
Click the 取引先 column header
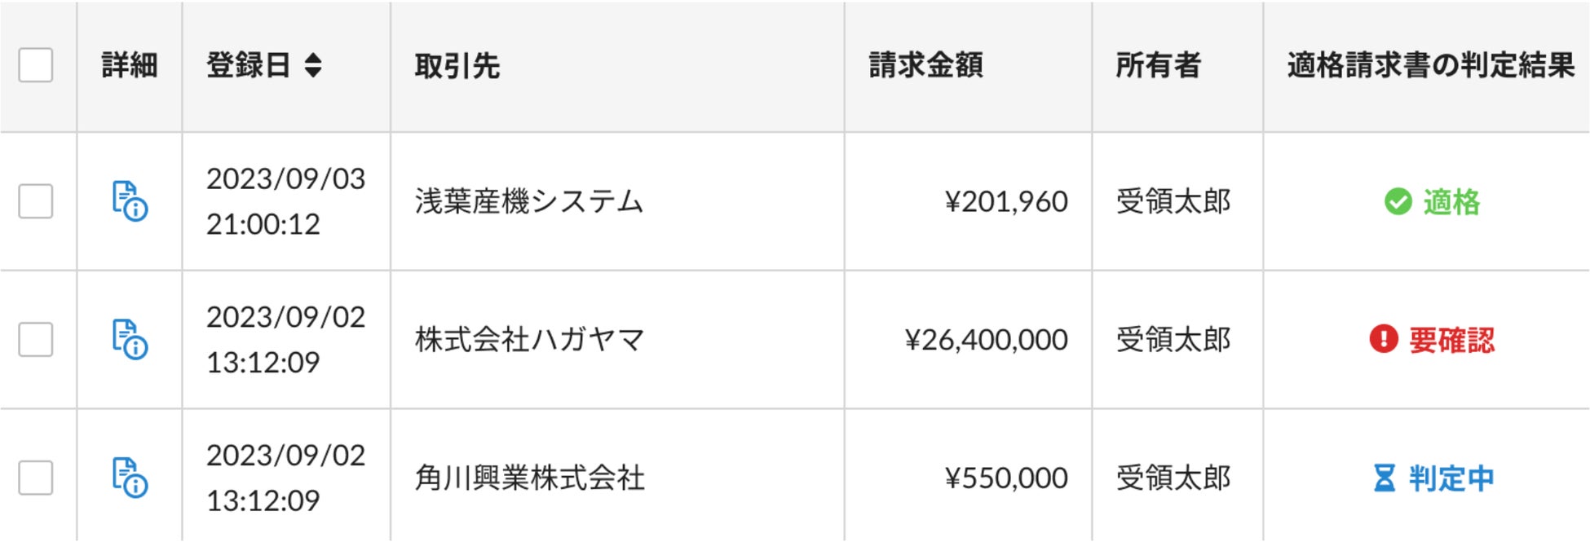[x=457, y=65]
